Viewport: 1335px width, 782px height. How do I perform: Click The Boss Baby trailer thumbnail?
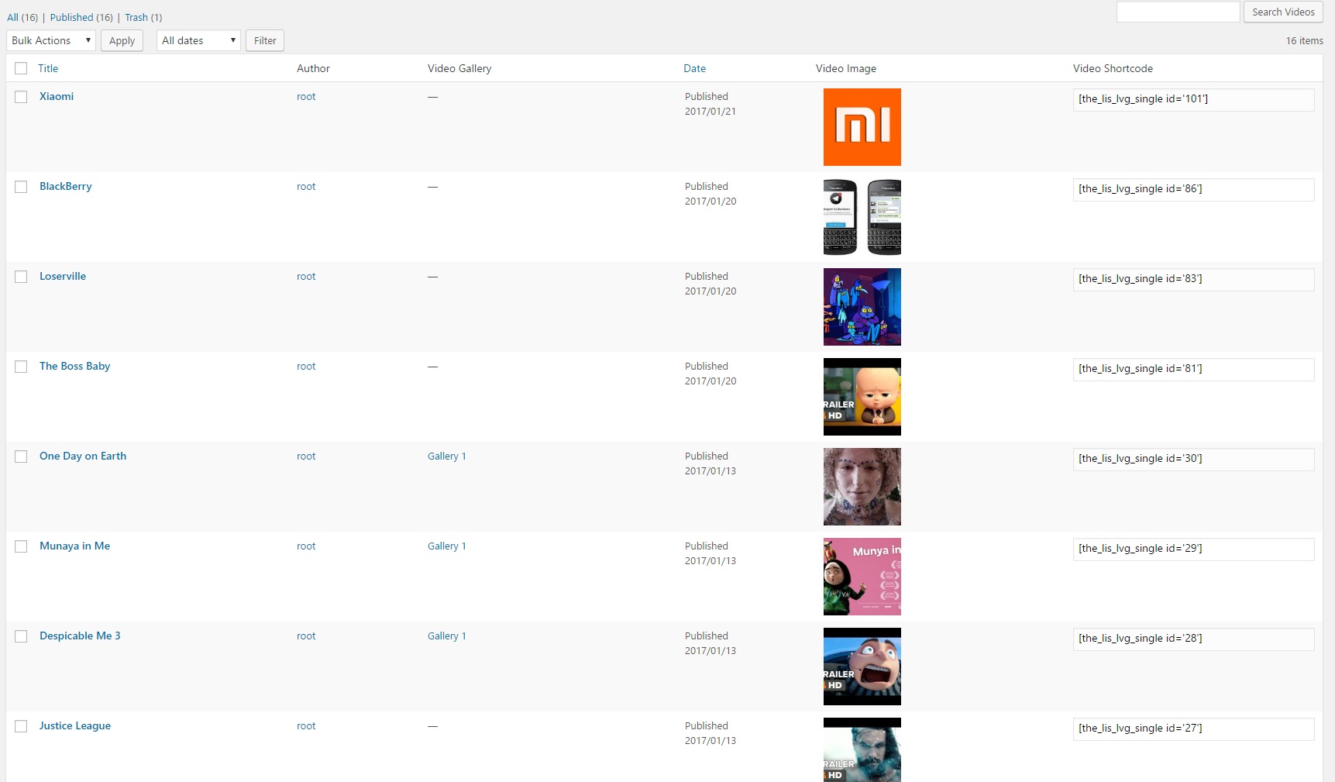pos(862,397)
